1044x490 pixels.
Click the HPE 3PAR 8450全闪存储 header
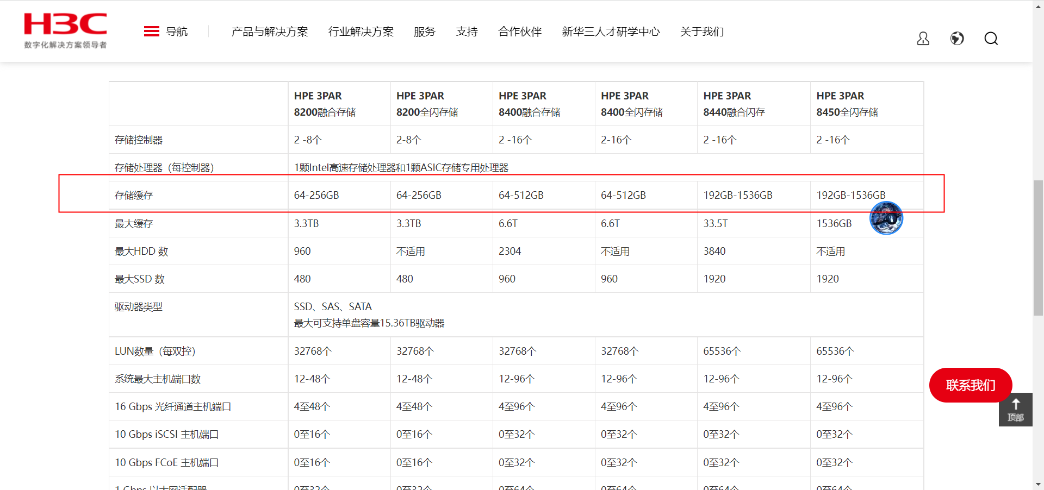[x=847, y=104]
